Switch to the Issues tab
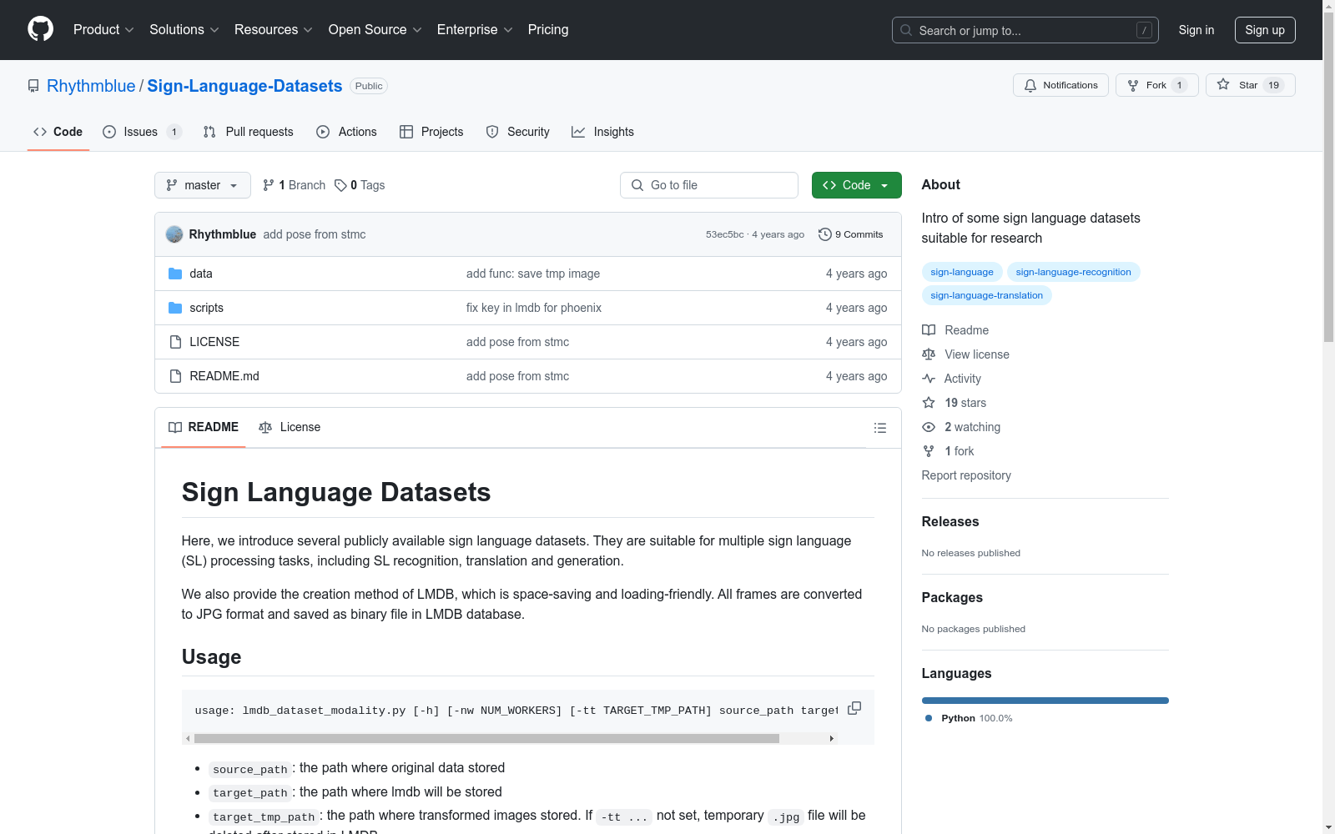This screenshot has width=1335, height=834. tap(142, 132)
